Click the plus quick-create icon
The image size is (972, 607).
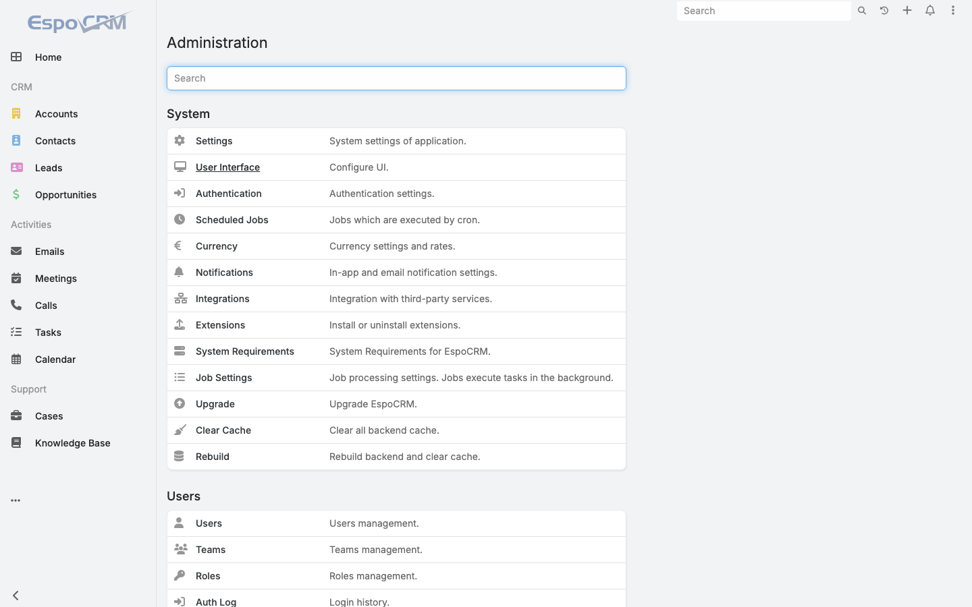(907, 11)
